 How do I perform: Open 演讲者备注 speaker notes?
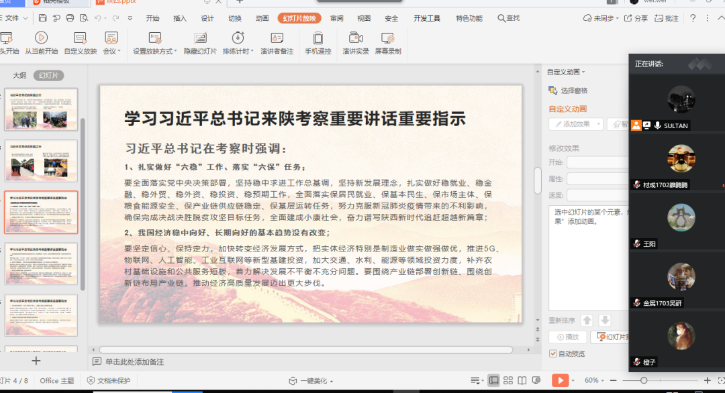pos(277,38)
